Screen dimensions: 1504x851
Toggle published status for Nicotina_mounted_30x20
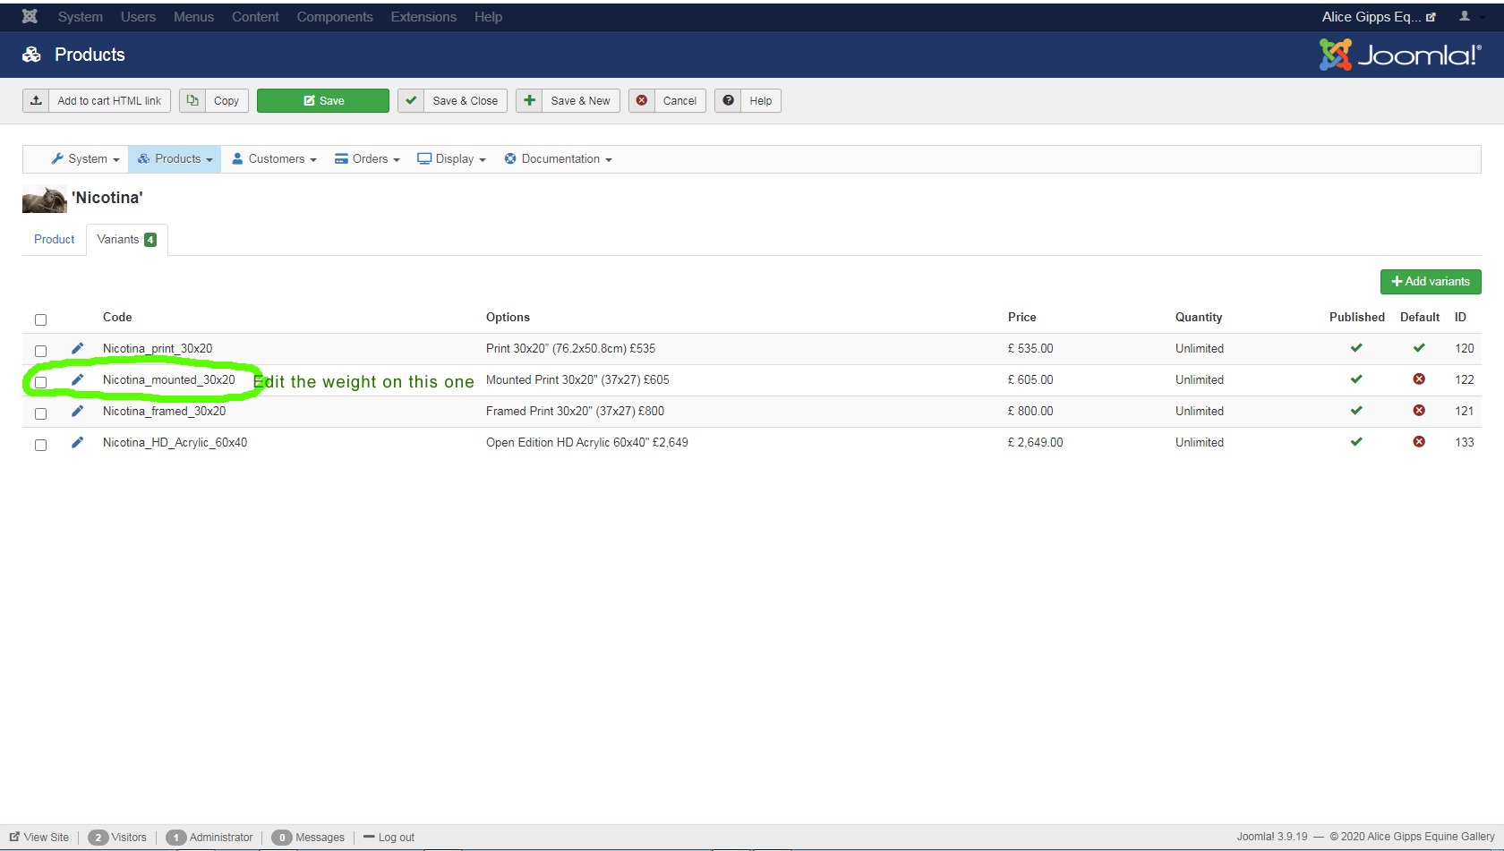(x=1356, y=379)
